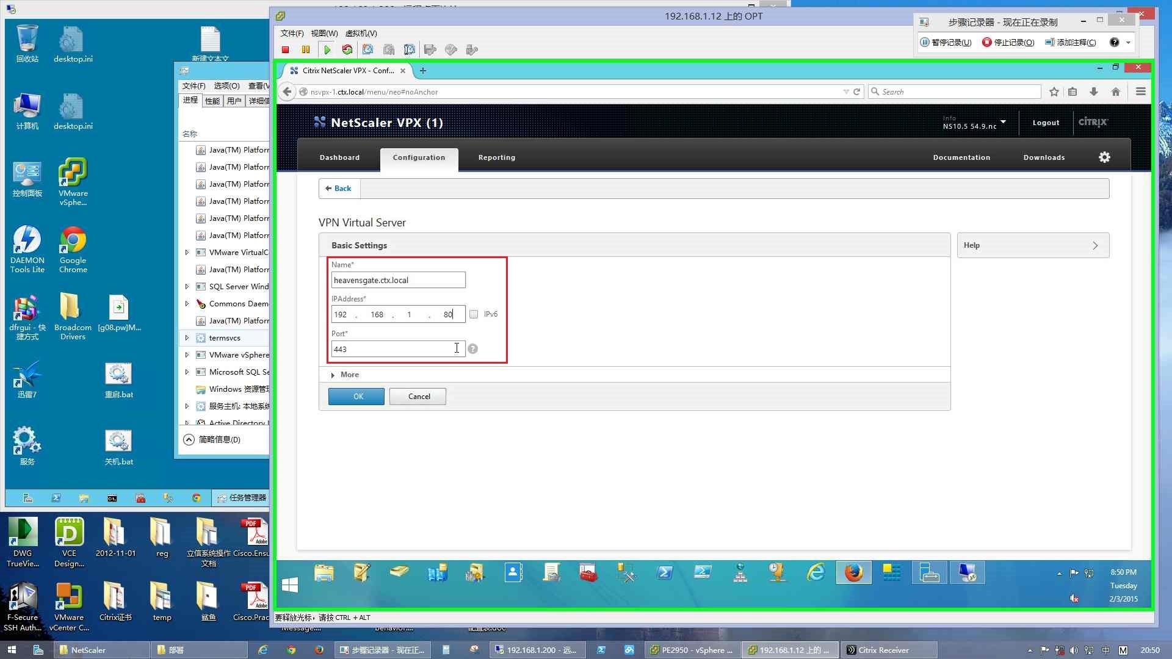Go to Firefox home page icon
The height and width of the screenshot is (659, 1172).
[x=1116, y=92]
